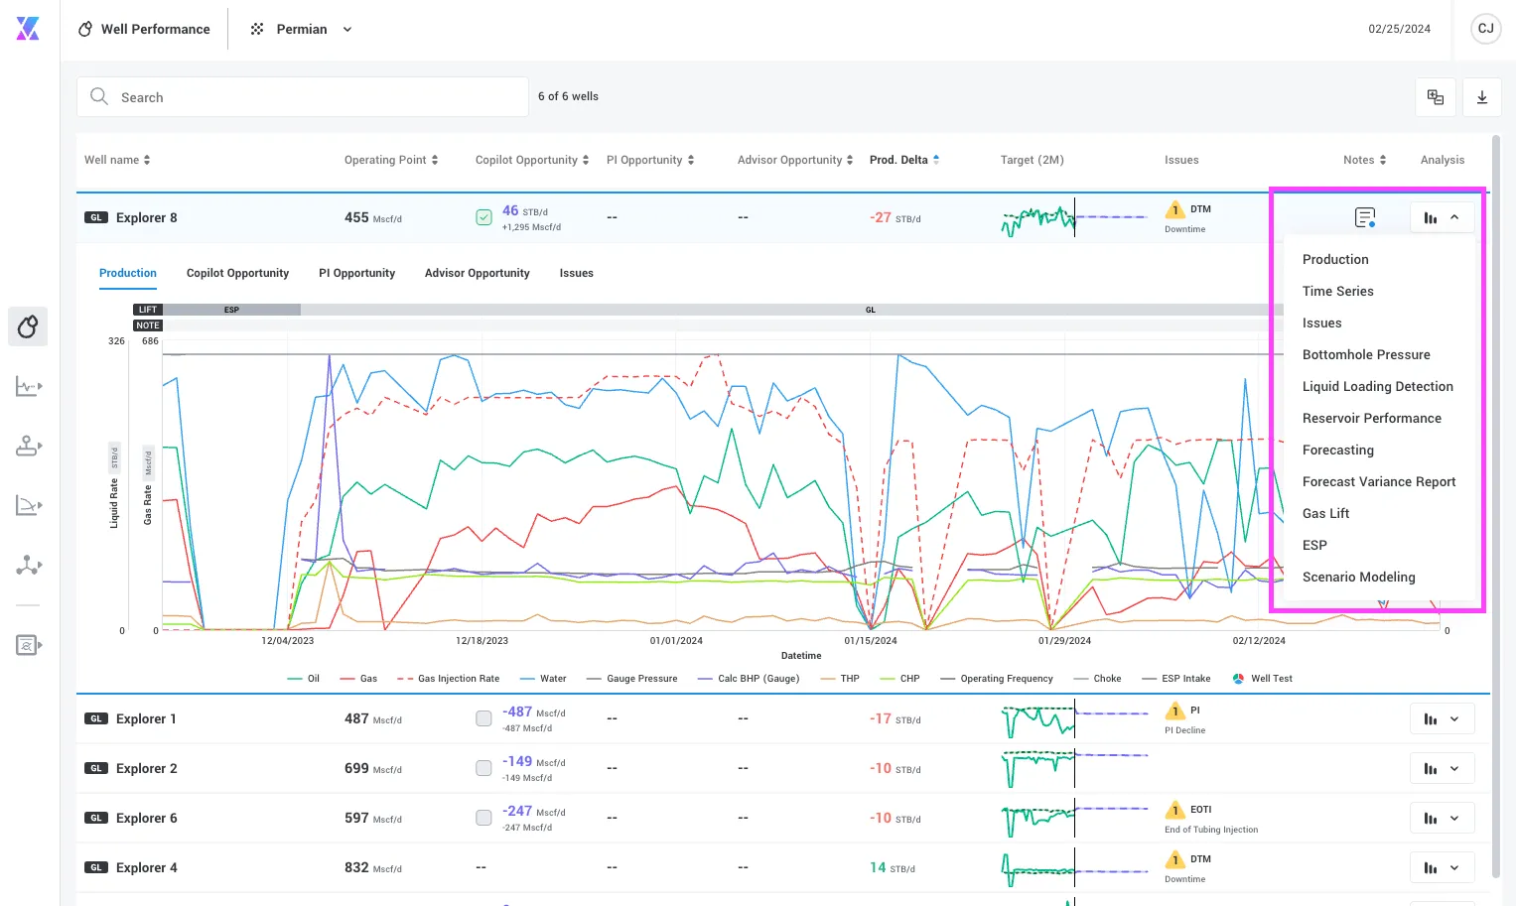Click the Explorer 1 target sparkline chart

pos(1074,718)
